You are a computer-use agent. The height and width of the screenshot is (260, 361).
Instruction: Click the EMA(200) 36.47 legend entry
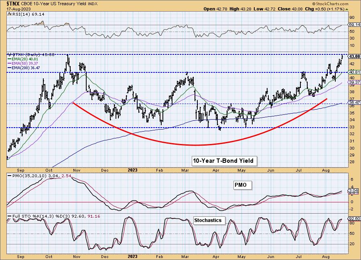(x=24, y=68)
